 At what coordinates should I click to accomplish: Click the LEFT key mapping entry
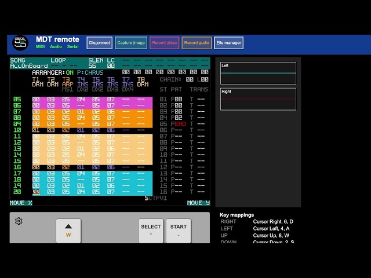(255, 229)
